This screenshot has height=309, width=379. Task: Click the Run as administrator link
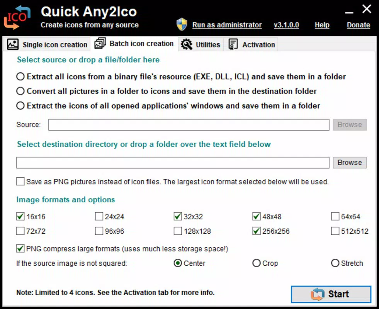pos(227,25)
